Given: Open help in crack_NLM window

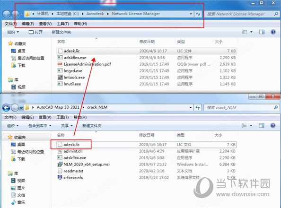Looking at the screenshot, I should (273, 126).
